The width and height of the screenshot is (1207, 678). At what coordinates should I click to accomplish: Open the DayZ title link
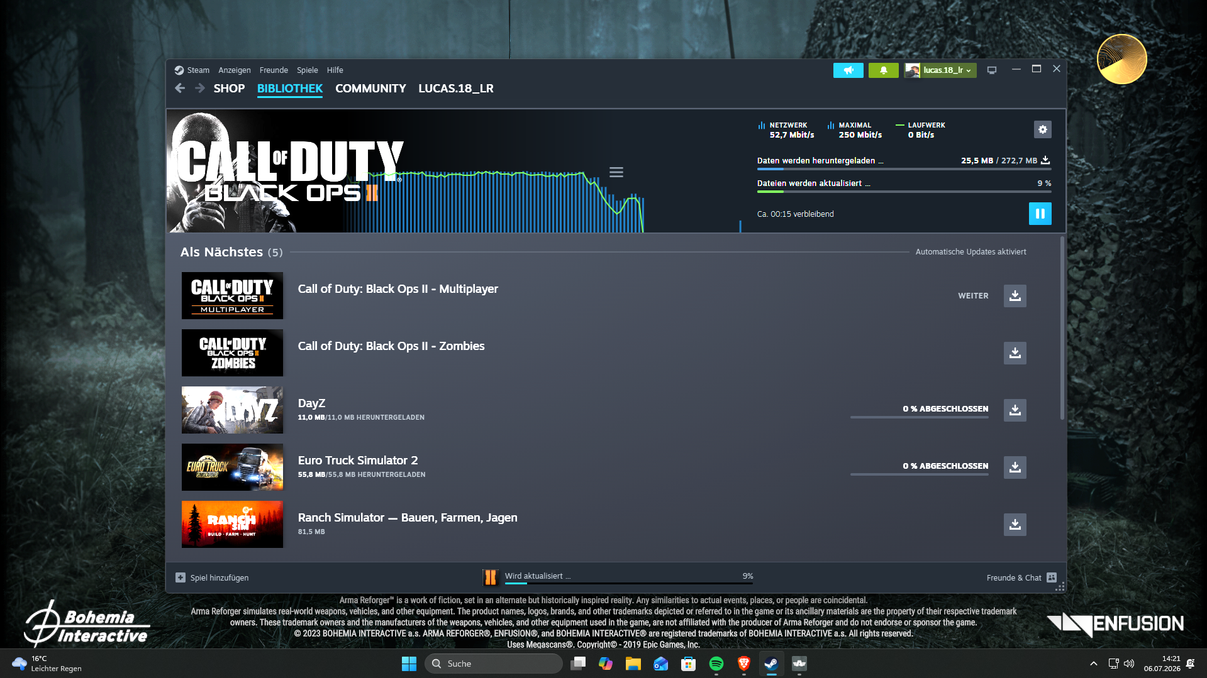(x=311, y=403)
